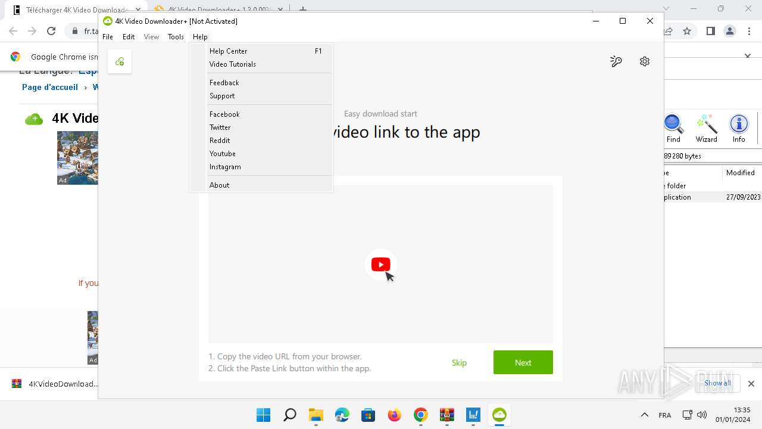
Task: Open the volume control in the tray
Action: click(x=702, y=415)
